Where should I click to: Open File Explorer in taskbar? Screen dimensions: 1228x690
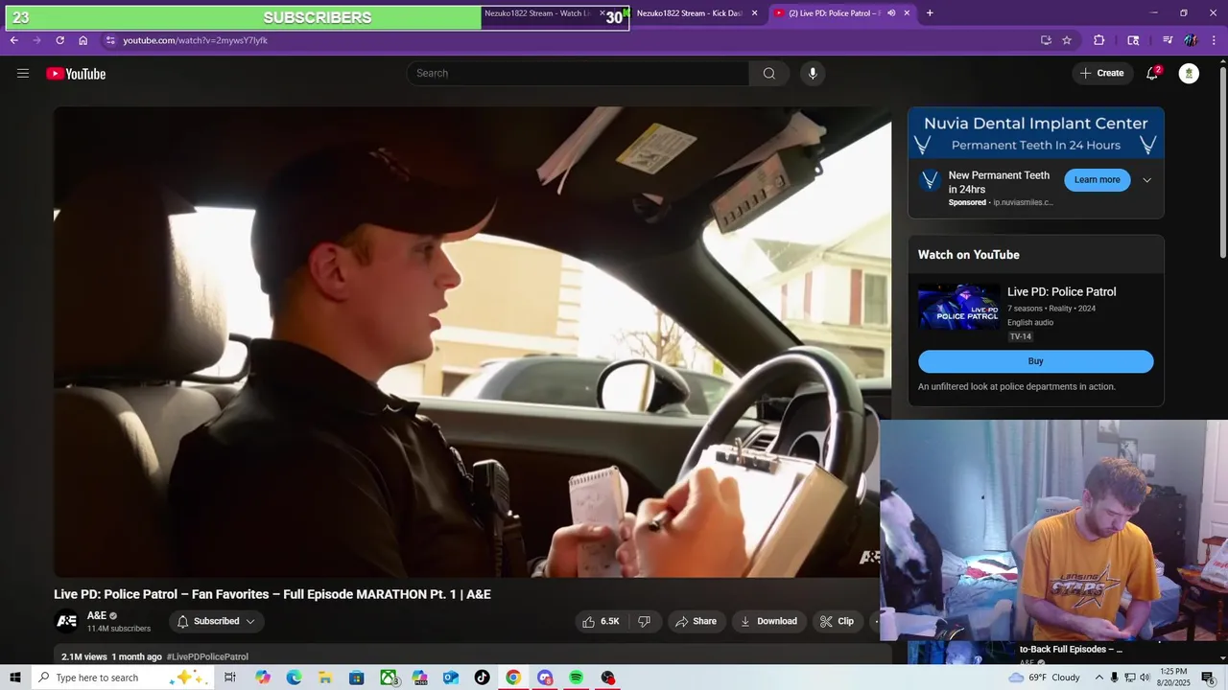click(x=325, y=678)
